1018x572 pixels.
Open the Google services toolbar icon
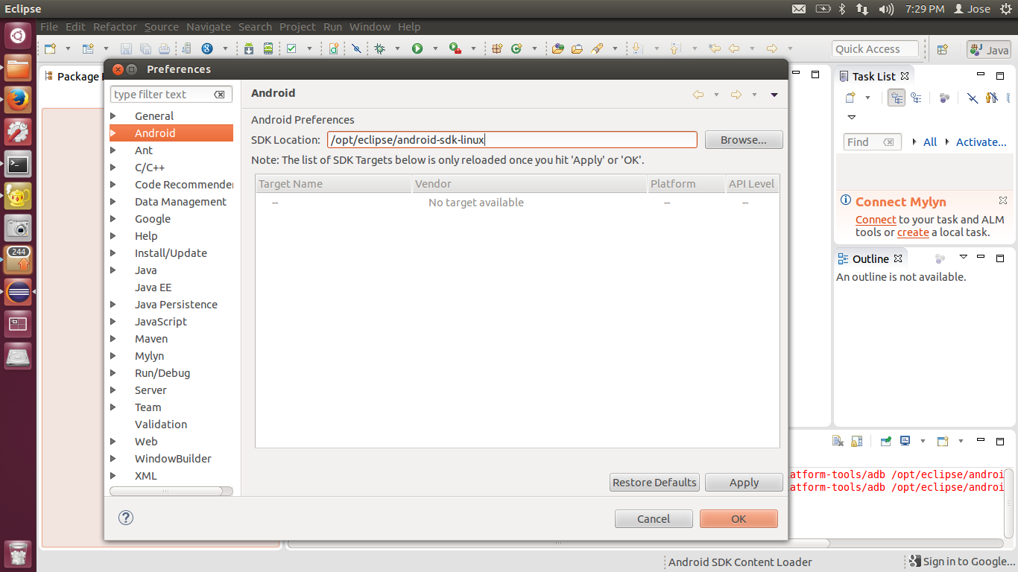(x=207, y=48)
